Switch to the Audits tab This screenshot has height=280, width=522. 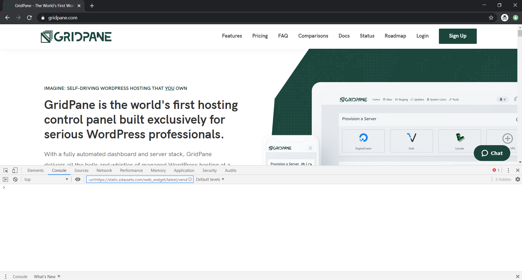click(x=231, y=171)
